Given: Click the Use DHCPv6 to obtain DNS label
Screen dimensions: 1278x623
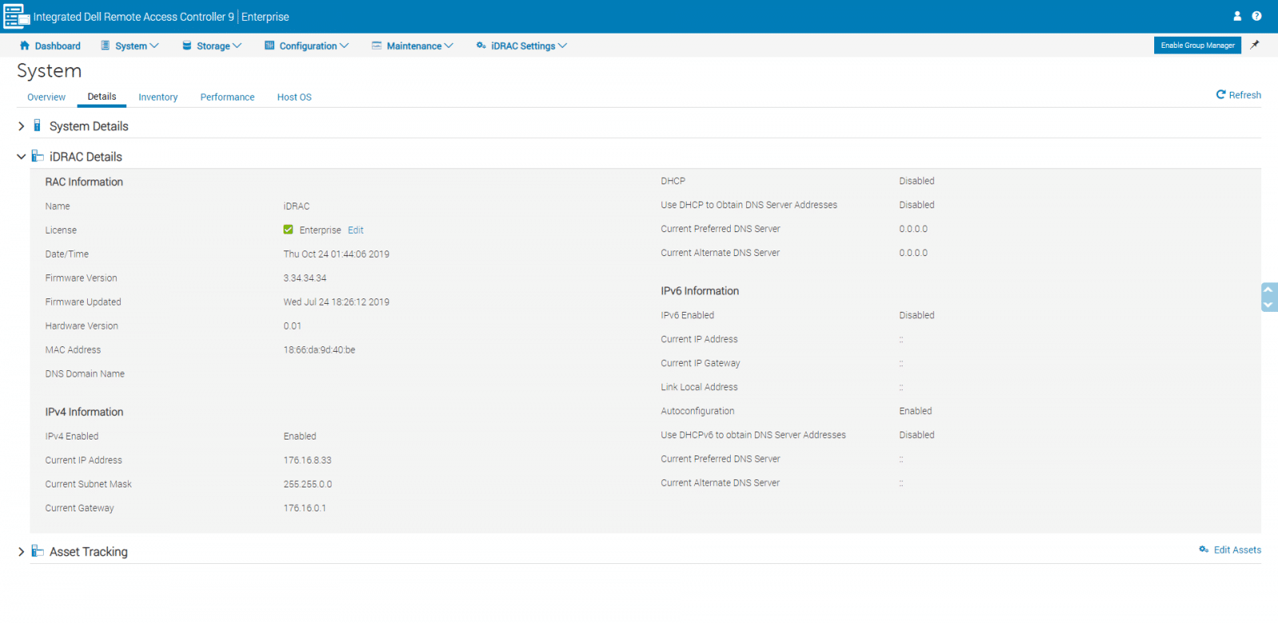Looking at the screenshot, I should 753,435.
